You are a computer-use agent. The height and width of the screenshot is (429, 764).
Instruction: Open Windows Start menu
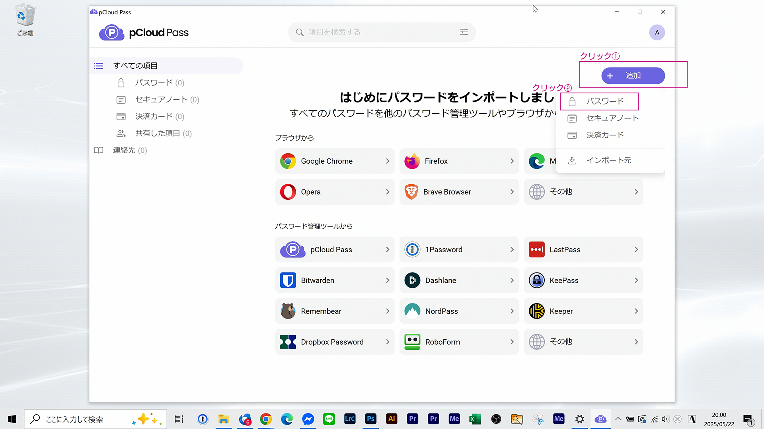point(12,419)
